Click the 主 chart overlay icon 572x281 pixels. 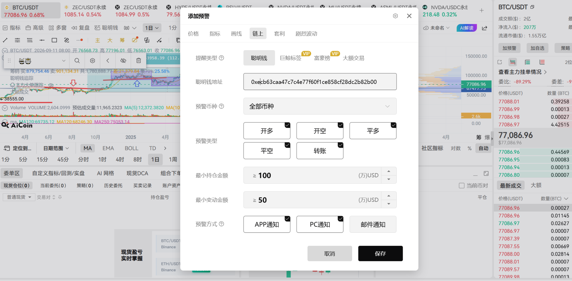[97, 40]
